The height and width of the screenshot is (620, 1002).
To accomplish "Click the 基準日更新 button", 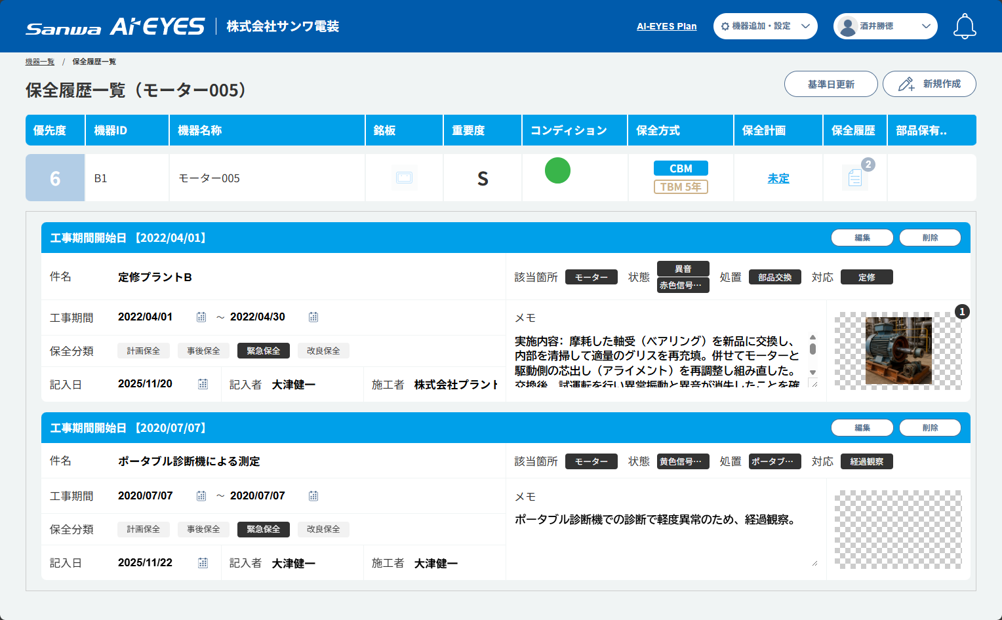I will pyautogui.click(x=831, y=84).
